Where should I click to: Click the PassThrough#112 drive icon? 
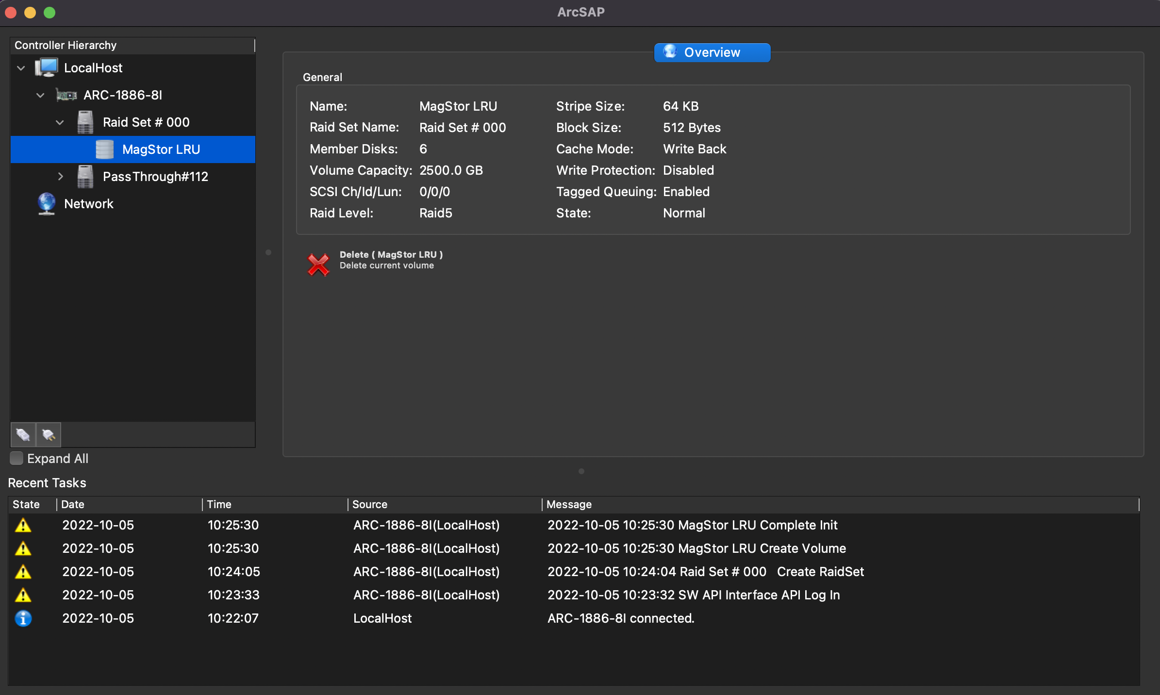pos(85,177)
